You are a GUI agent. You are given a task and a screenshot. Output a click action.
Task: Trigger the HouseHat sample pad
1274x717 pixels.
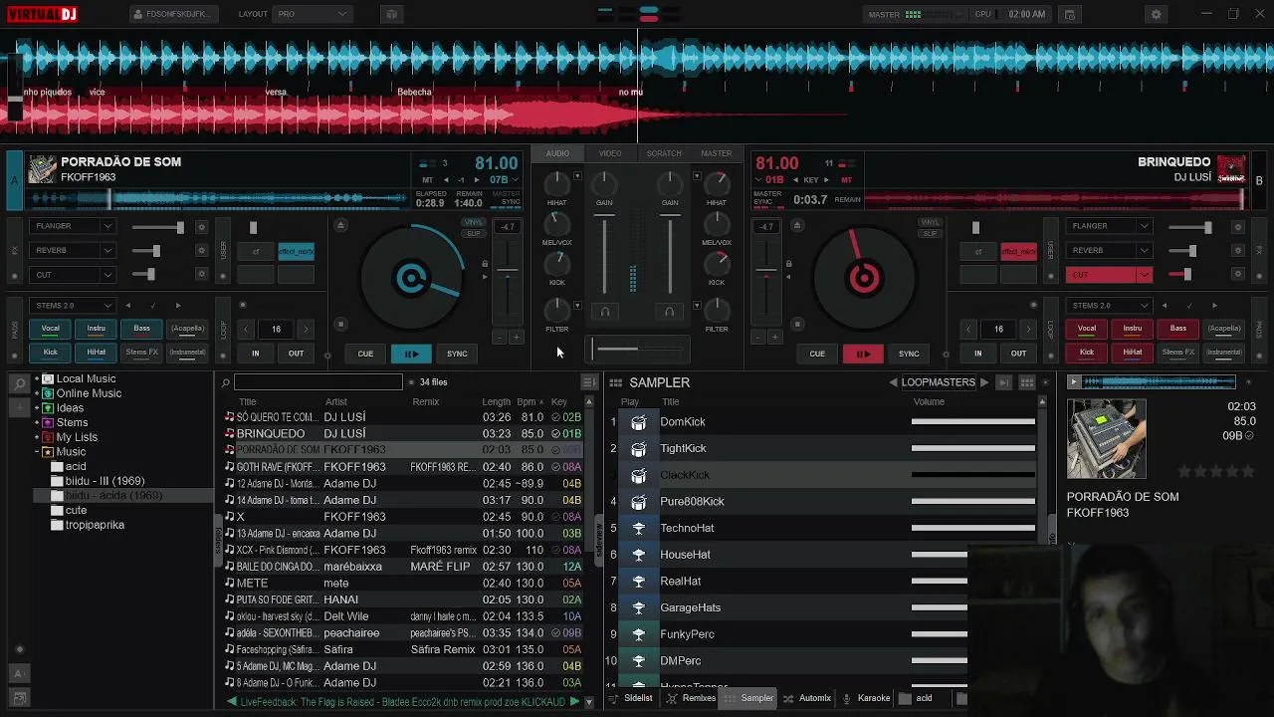[x=639, y=555]
